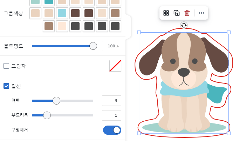Click the 부드러움 value field showing 1
The image size is (239, 141).
click(111, 115)
